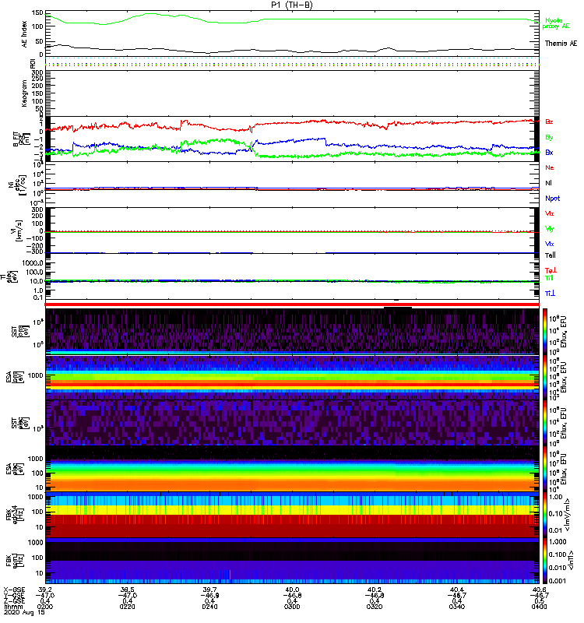Select the green Kyoto proxy AE legend
The image size is (584, 623).
(556, 23)
